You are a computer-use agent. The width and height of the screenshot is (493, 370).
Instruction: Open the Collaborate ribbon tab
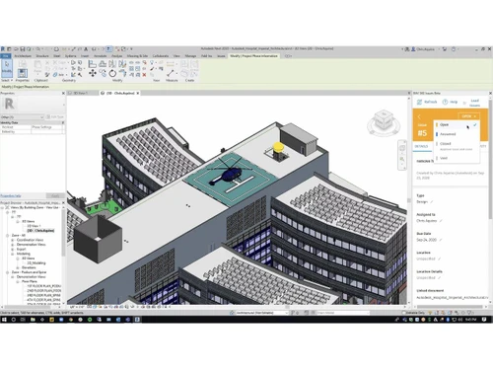[161, 56]
